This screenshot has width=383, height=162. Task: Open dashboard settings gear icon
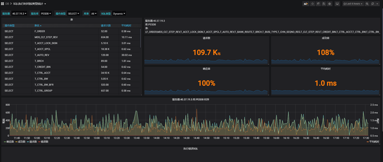(x=330, y=4)
